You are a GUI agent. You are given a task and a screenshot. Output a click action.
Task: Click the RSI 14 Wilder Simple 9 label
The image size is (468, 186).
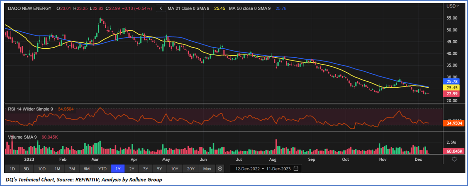click(x=31, y=109)
